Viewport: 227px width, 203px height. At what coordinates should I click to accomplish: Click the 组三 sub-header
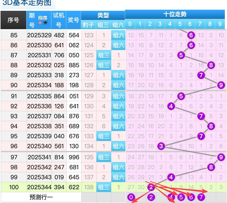coord(103,25)
